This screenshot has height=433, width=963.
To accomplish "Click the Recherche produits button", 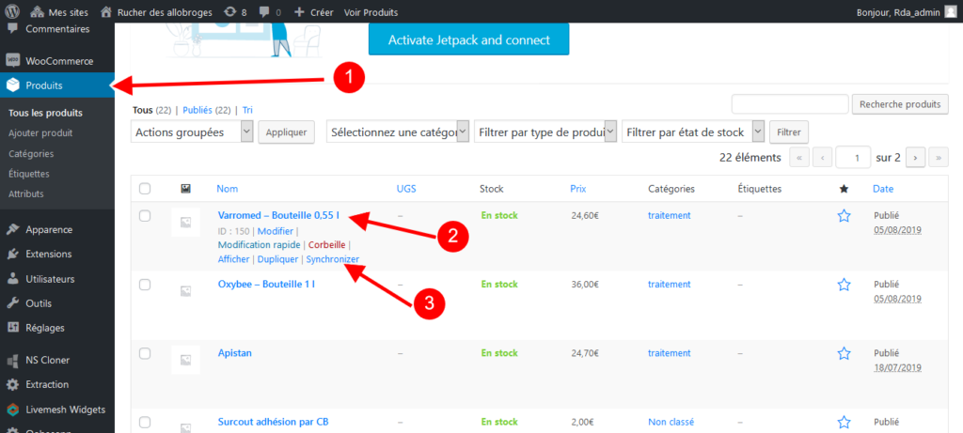I will point(900,104).
